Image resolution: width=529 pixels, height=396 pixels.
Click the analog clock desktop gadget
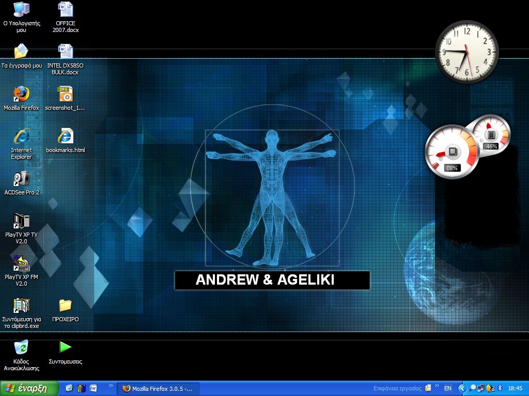click(x=467, y=52)
